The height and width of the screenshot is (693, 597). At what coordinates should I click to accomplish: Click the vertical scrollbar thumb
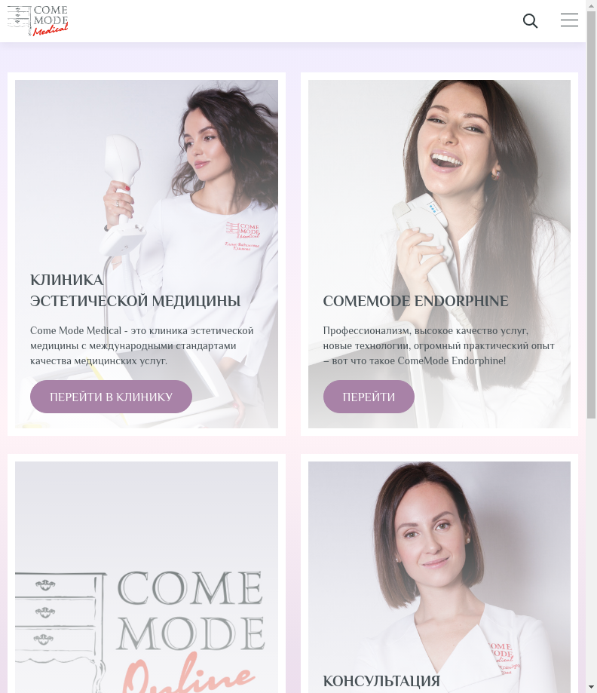[x=591, y=214]
